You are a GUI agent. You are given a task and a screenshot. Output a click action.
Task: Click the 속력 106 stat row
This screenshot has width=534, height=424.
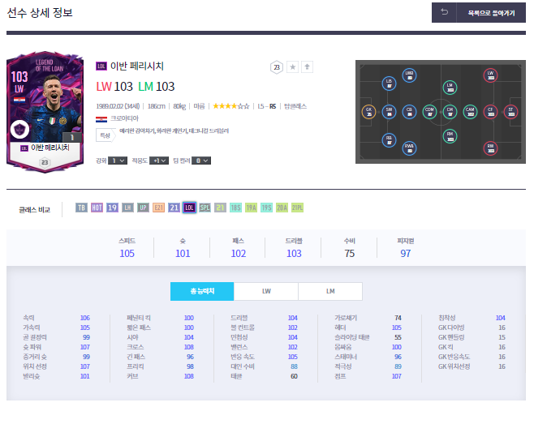click(57, 318)
